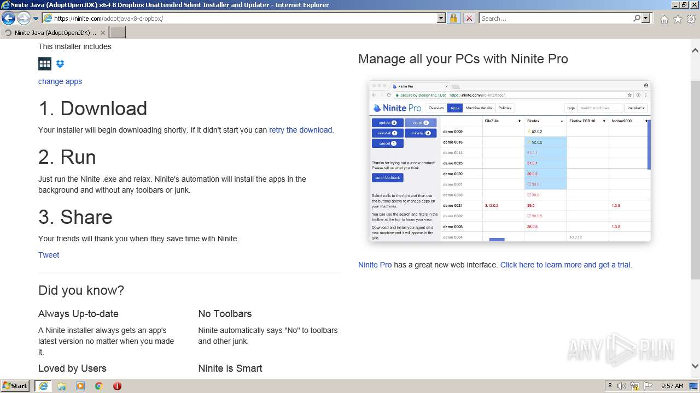Open the Tools gear icon
The height and width of the screenshot is (393, 700).
[x=691, y=19]
